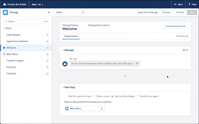Collapse the Message section chevron
This screenshot has width=199, height=124.
point(63,50)
